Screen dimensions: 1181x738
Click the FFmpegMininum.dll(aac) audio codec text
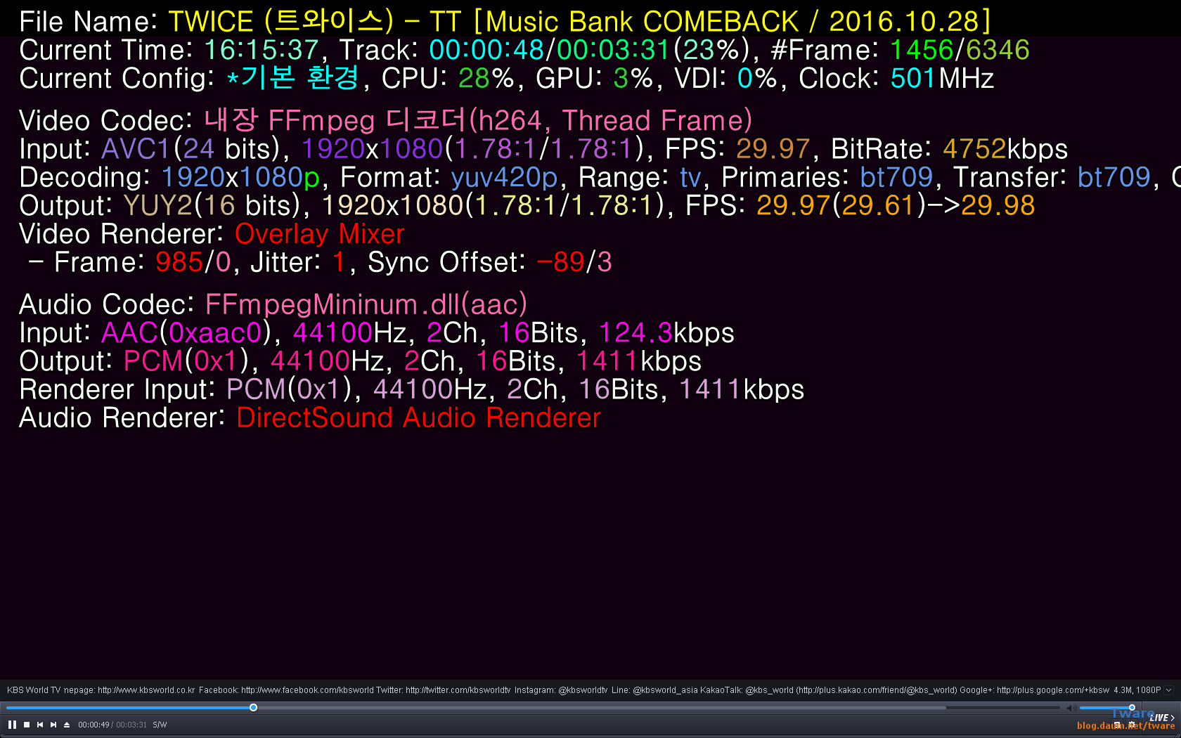click(366, 304)
